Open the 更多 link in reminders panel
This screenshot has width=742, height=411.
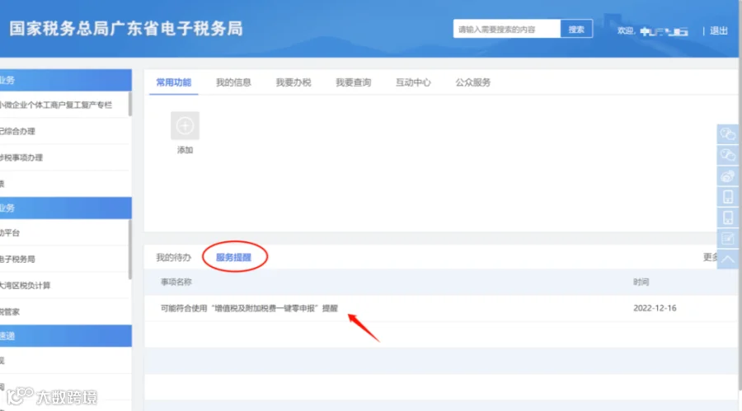711,257
